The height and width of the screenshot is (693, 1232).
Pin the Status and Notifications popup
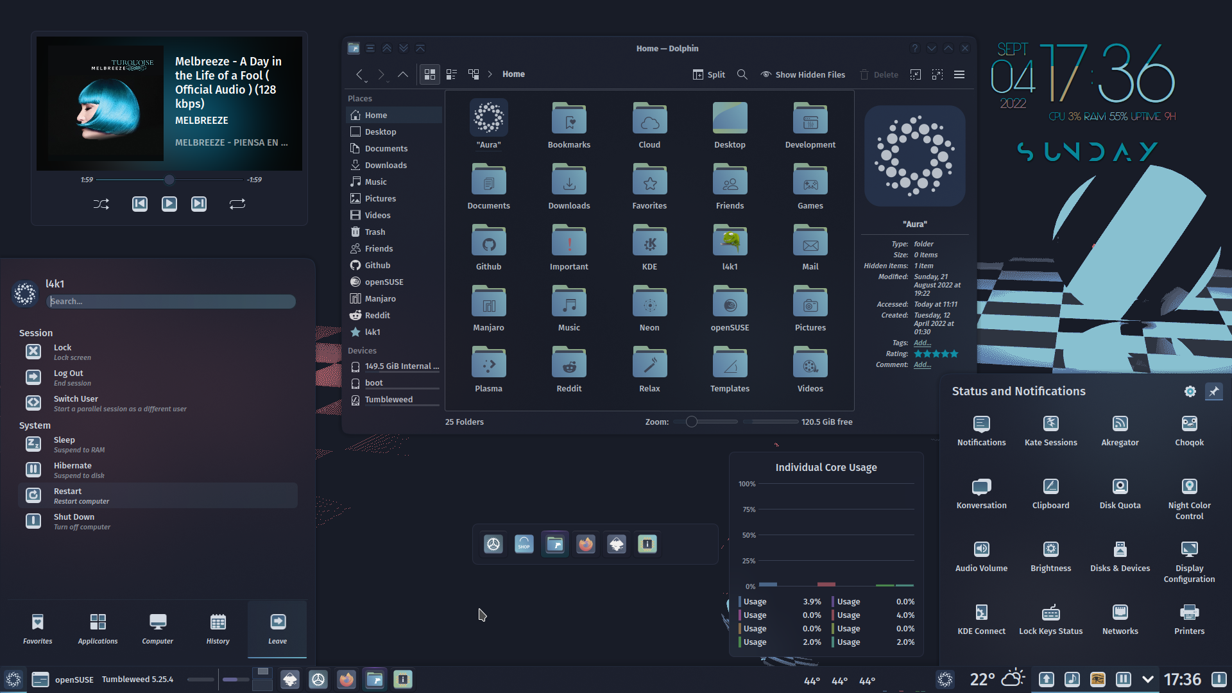pyautogui.click(x=1214, y=391)
